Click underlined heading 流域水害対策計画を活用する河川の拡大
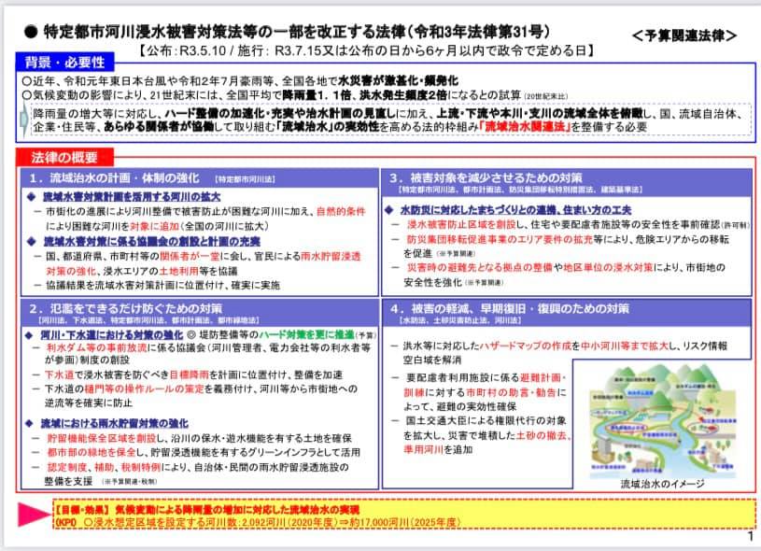The height and width of the screenshot is (551, 761). pos(132,197)
